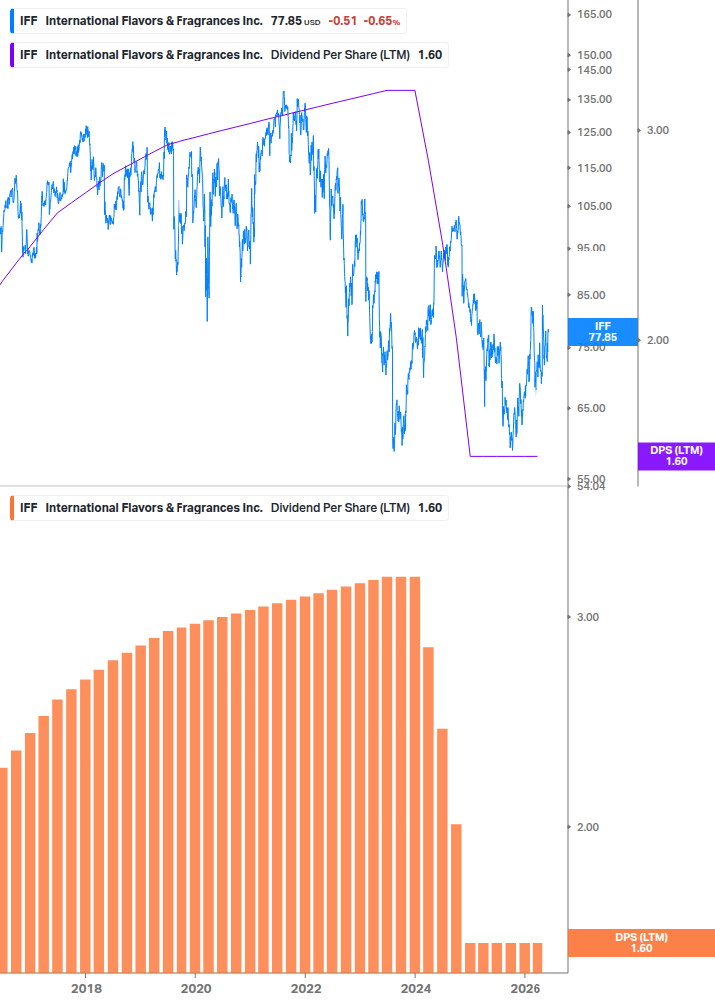Screen dimensions: 715x1003
Task: Click the 2018 label on the time axis
Action: (87, 989)
